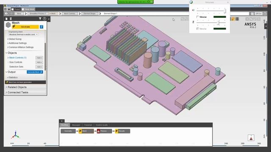
Task: Click the Mesh Controls breadcrumb
Action: 69,14
